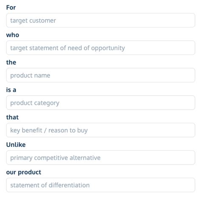Click the 'who' label text
The width and height of the screenshot is (201, 198).
13,35
